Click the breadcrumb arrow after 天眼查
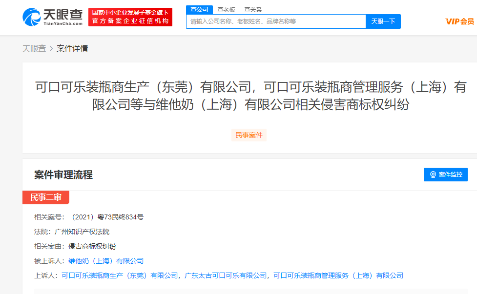Viewport: 477px width, 294px height. (51, 49)
